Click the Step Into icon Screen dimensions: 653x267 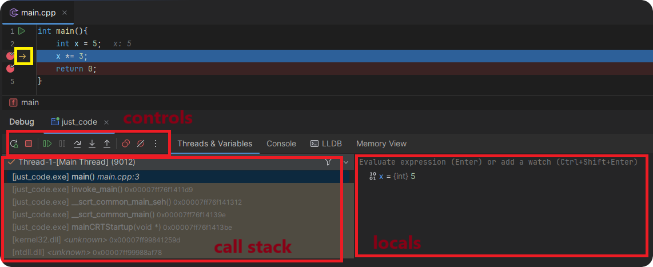pos(92,144)
